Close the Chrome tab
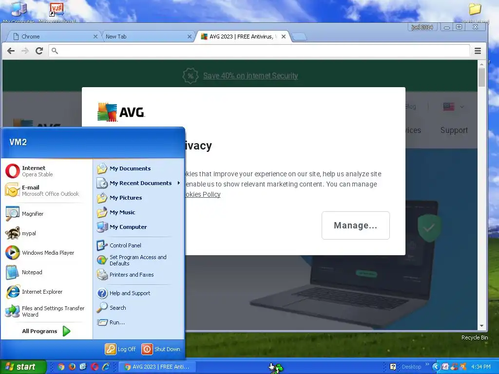499x374 pixels. click(95, 37)
